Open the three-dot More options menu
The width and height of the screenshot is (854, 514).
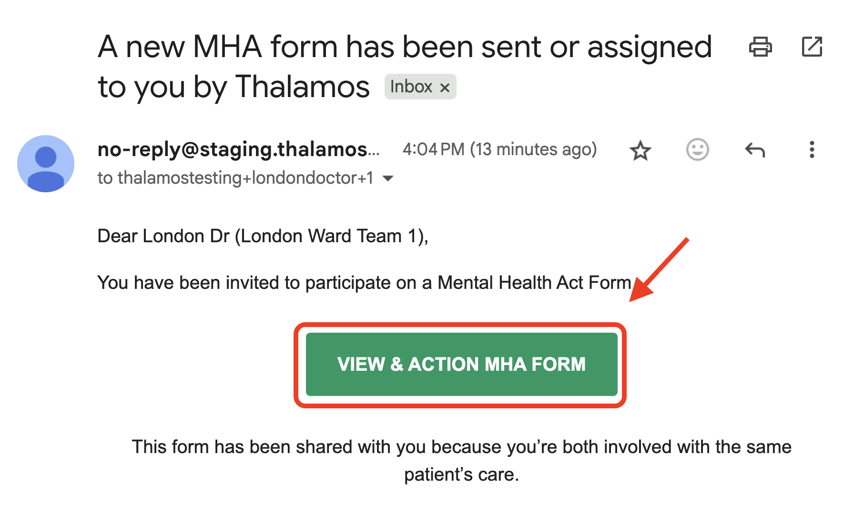coord(812,149)
